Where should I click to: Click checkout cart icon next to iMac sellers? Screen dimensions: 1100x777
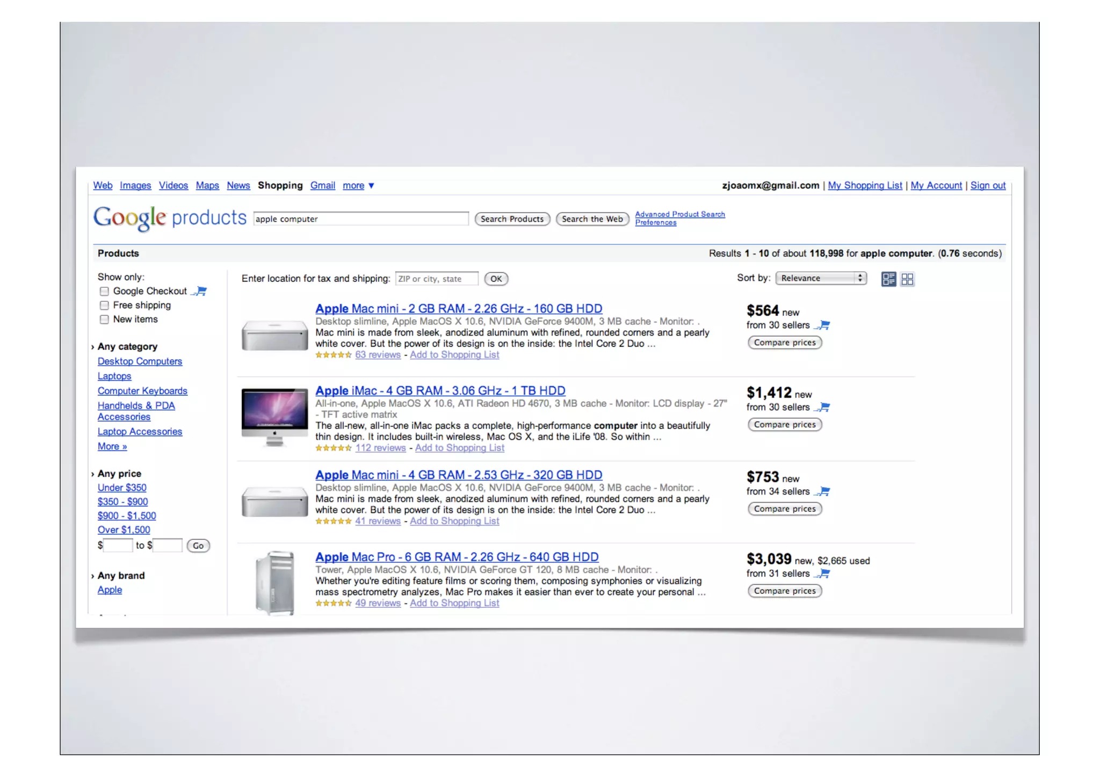(822, 407)
